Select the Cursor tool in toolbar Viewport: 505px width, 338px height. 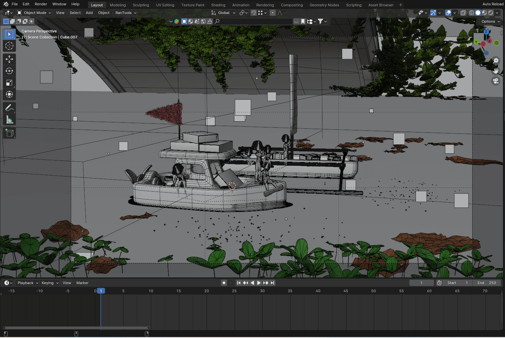click(x=9, y=46)
